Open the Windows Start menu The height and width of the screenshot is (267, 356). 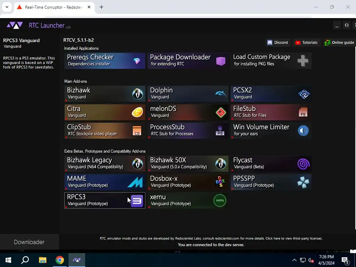(x=8, y=260)
